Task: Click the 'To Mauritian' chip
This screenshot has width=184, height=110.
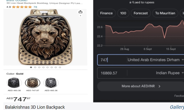Action: [165, 13]
